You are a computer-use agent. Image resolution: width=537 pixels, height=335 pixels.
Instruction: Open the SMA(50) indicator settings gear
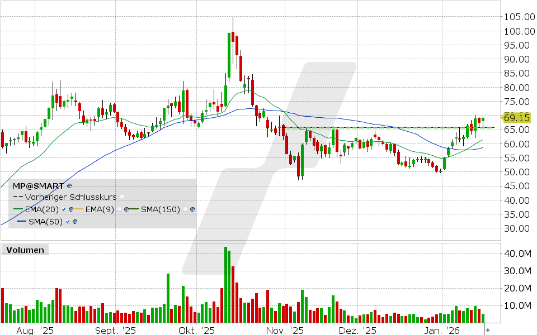pyautogui.click(x=74, y=222)
